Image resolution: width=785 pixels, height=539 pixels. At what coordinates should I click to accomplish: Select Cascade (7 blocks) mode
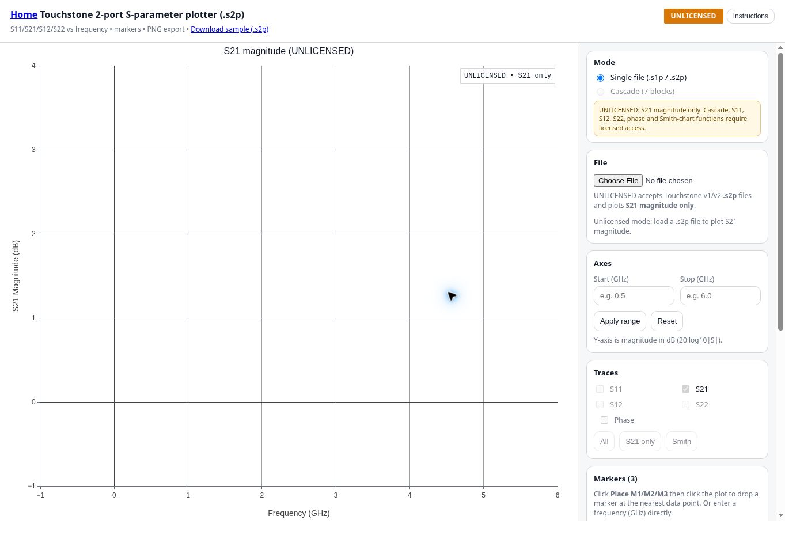point(600,92)
